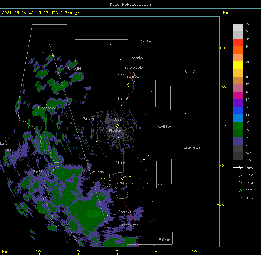Pick the light gray 80-70 dBZ swatch
261x255 pixels.
pos(238,28)
